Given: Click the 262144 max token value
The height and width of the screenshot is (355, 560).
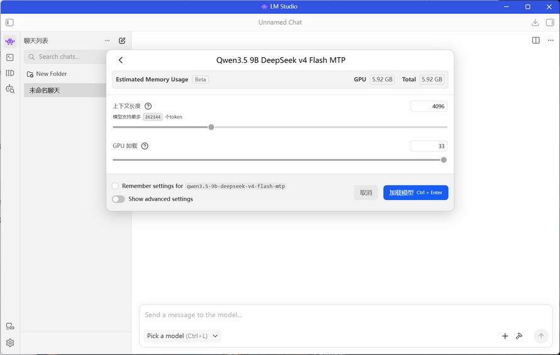Looking at the screenshot, I should [x=153, y=117].
